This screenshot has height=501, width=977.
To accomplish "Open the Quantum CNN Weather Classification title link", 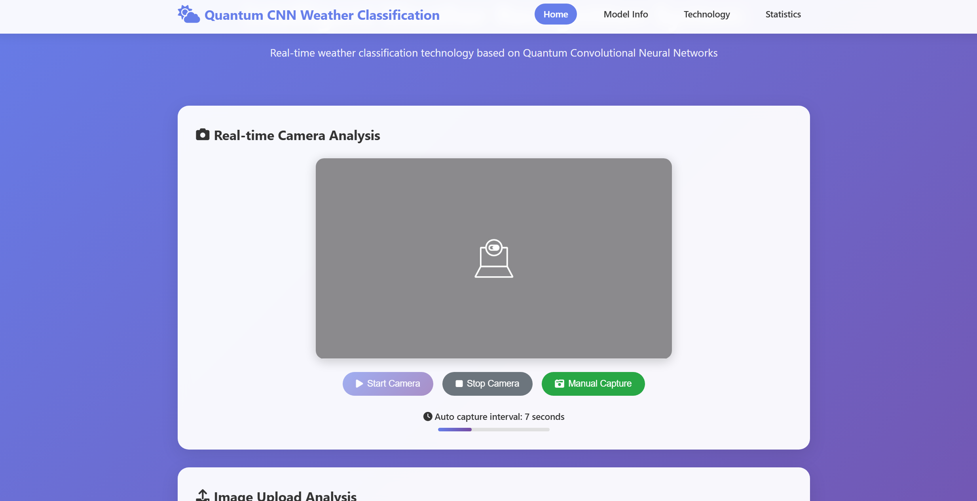I will pyautogui.click(x=322, y=15).
